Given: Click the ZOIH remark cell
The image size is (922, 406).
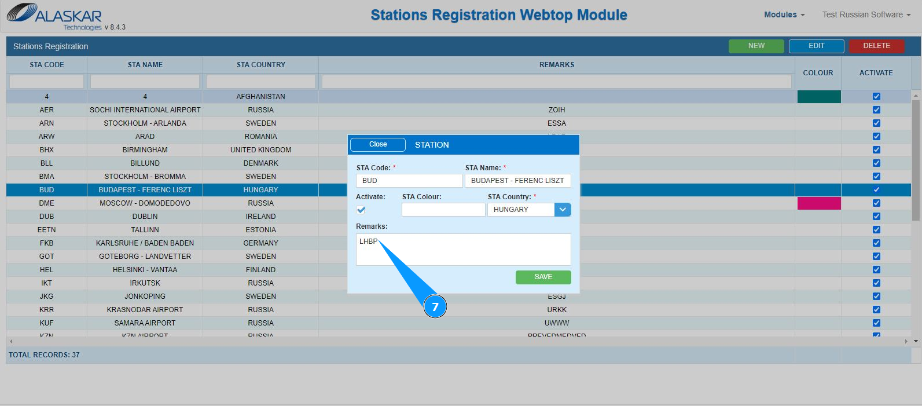Looking at the screenshot, I should click(x=557, y=110).
